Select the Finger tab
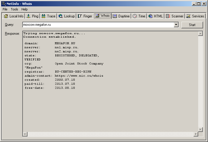 click(85, 16)
